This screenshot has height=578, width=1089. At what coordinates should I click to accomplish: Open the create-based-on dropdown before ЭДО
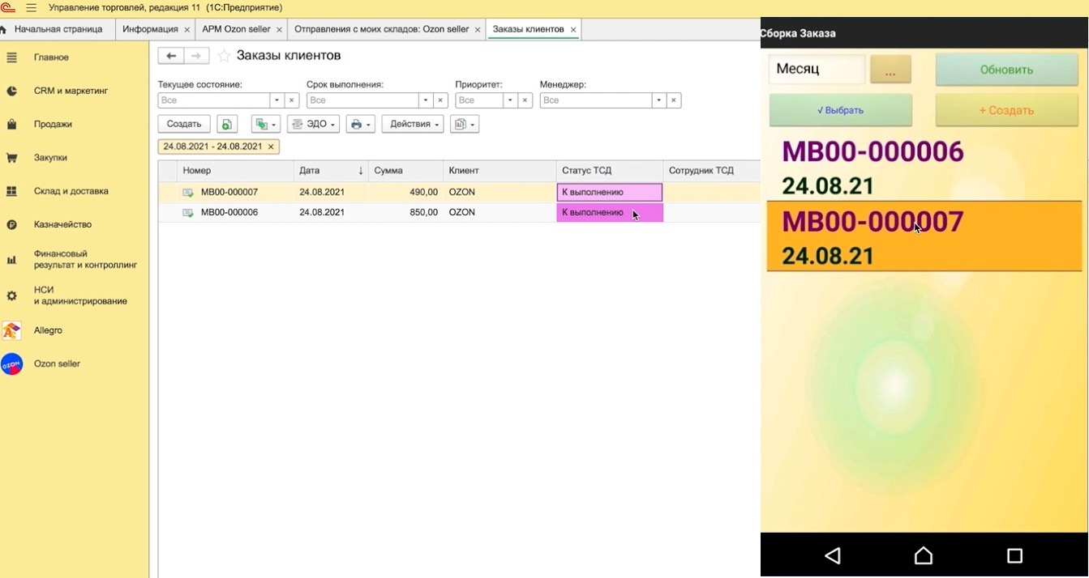pos(266,124)
